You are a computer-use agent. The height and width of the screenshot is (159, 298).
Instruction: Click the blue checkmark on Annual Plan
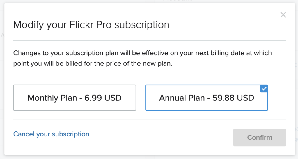click(264, 89)
